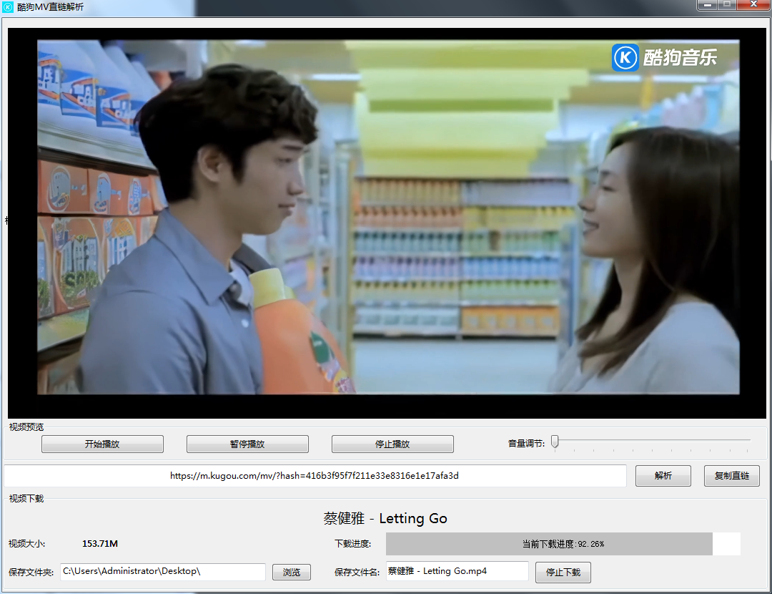Click the Kugou music logo in video
This screenshot has width=772, height=594.
point(664,57)
